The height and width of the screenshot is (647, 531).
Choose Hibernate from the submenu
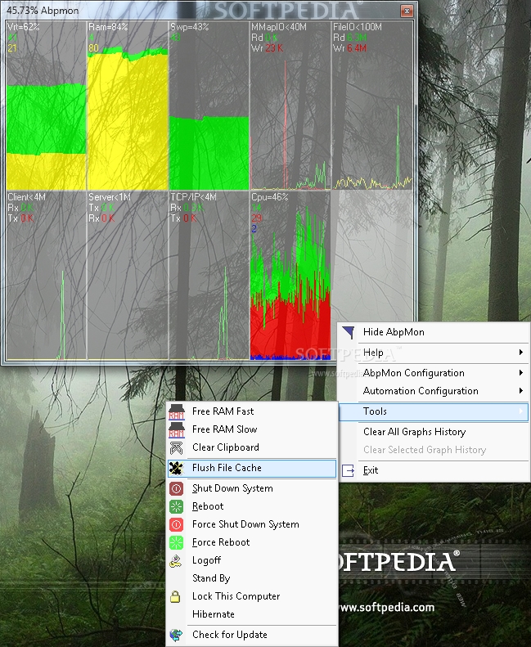pyautogui.click(x=252, y=614)
